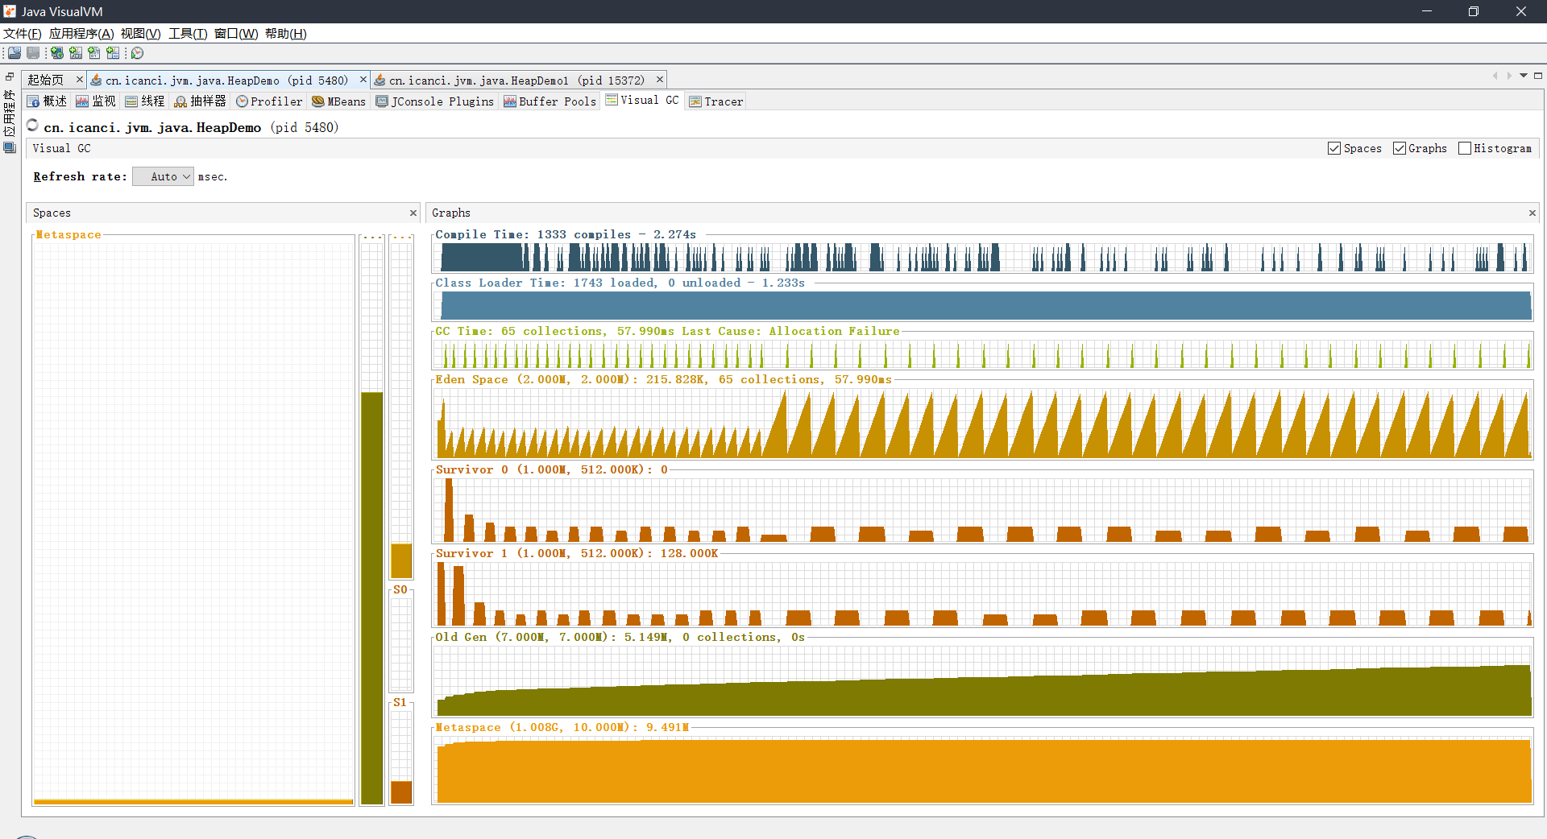The height and width of the screenshot is (839, 1547).
Task: Click the 'Refresh rate:' label
Action: tap(80, 176)
